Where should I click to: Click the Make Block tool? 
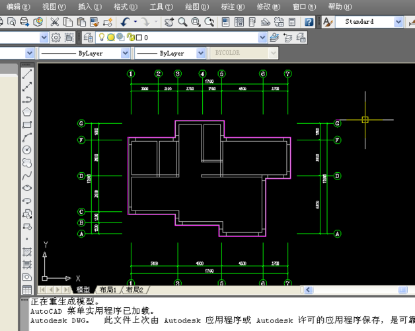click(27, 226)
